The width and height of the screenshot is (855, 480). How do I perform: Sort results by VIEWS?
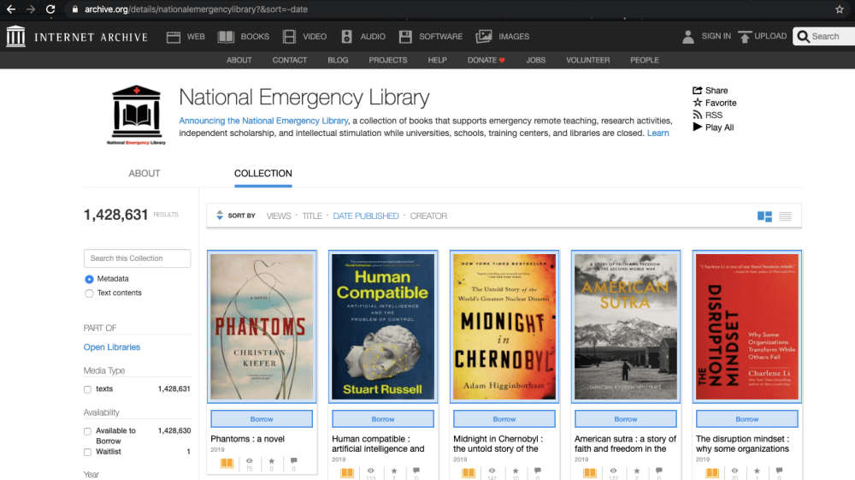(278, 216)
